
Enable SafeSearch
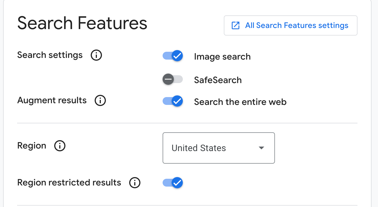click(x=172, y=79)
